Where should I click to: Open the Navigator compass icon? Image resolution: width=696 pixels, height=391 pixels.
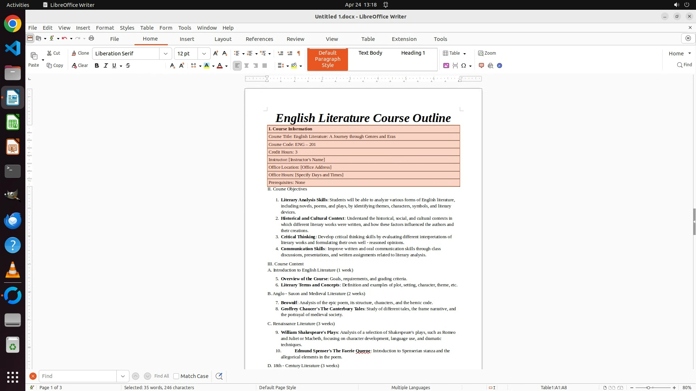tap(500, 66)
